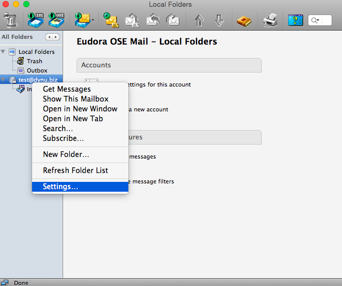The width and height of the screenshot is (342, 286).
Task: Open the Address Book icon
Action: 244,21
